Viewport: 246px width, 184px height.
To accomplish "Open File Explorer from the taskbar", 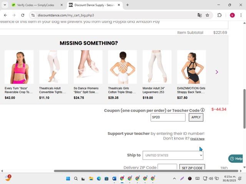I will pyautogui.click(x=91, y=179).
